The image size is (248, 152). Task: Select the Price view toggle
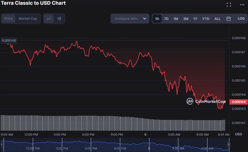tap(9, 19)
